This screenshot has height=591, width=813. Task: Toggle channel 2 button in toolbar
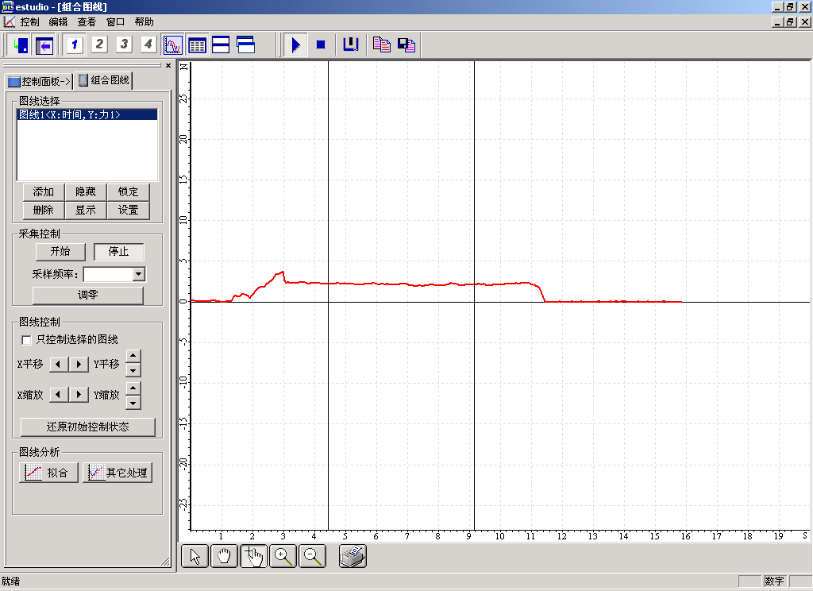99,44
